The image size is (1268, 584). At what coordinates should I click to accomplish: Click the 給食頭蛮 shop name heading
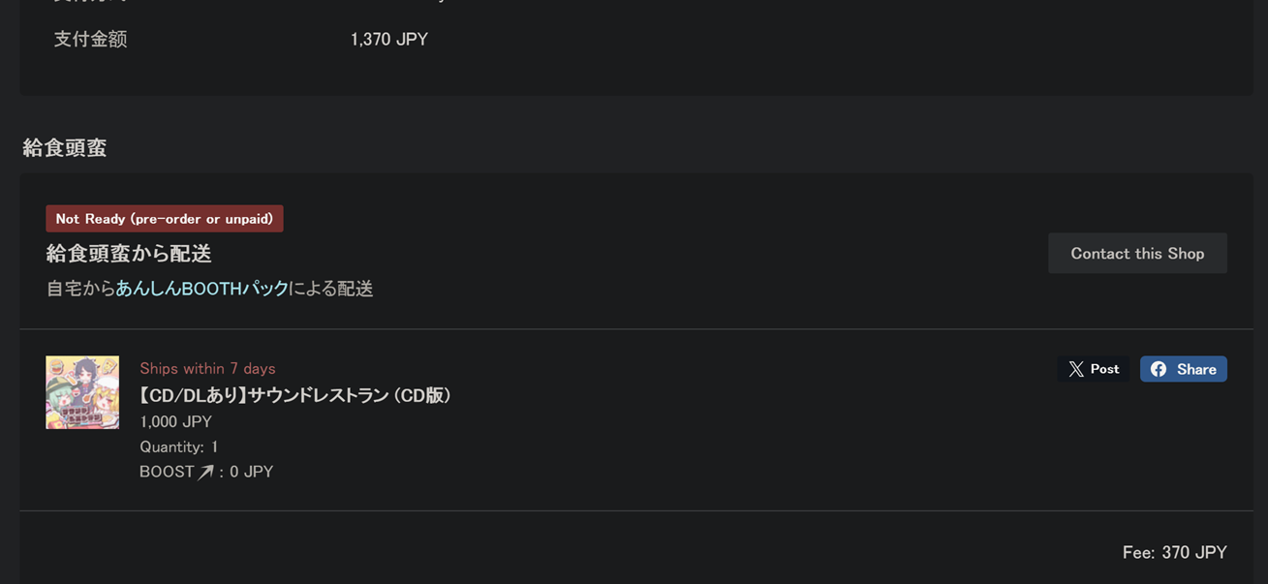65,148
